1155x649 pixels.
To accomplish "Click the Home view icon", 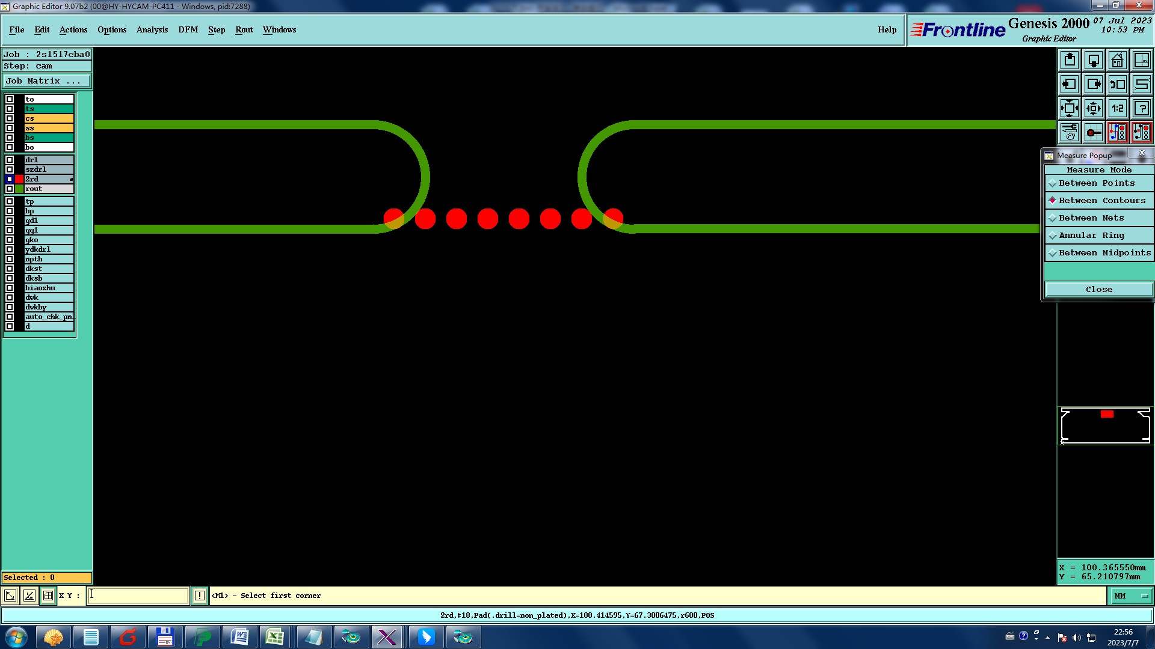I will [1117, 60].
